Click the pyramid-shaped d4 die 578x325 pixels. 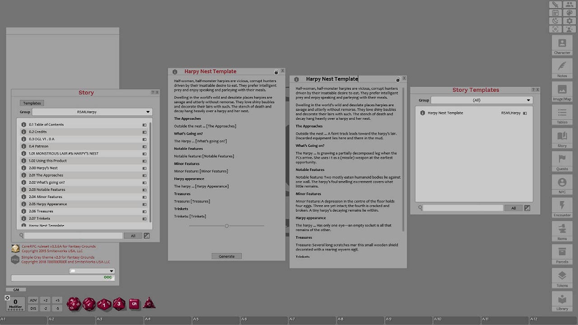click(x=149, y=303)
